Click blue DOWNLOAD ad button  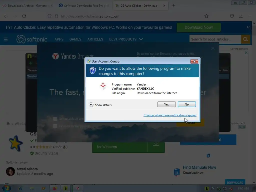click(x=235, y=182)
